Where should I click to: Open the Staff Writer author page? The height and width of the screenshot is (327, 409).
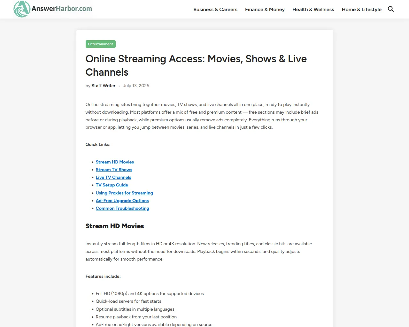pos(103,86)
